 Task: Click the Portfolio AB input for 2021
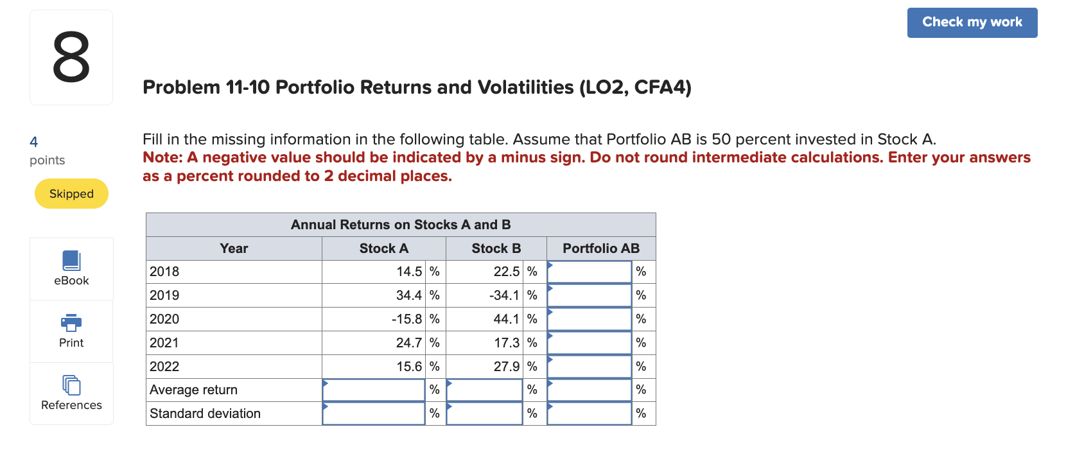tap(588, 342)
